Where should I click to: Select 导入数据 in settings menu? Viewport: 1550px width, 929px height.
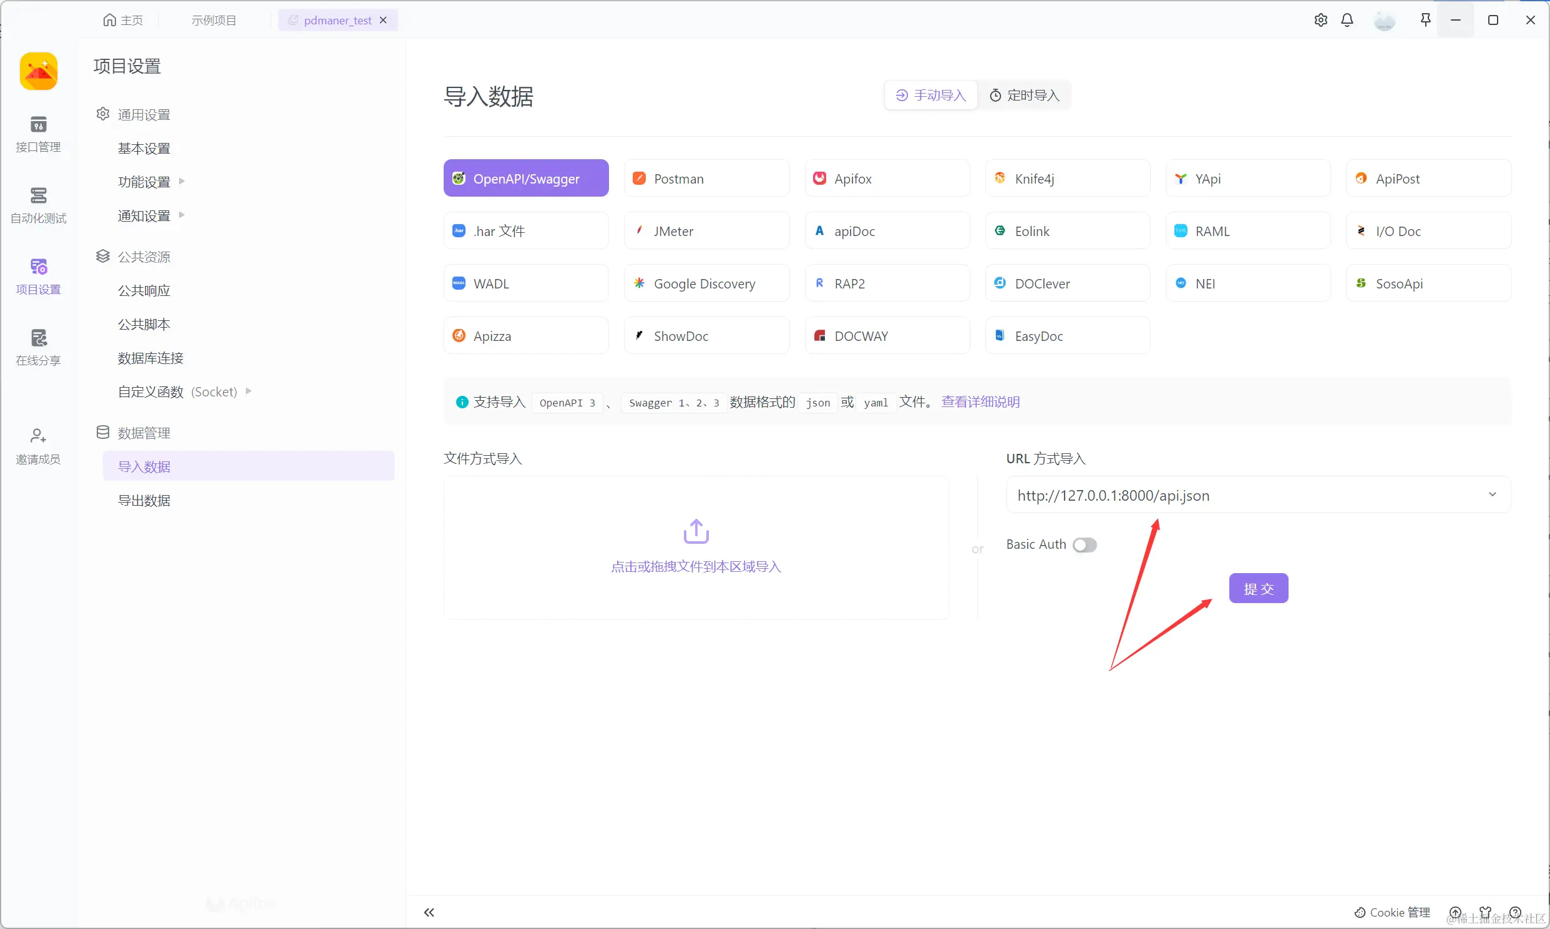[x=248, y=466]
